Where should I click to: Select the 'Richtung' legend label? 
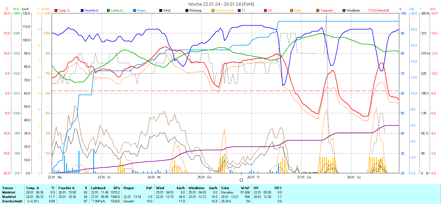pyautogui.click(x=195, y=10)
